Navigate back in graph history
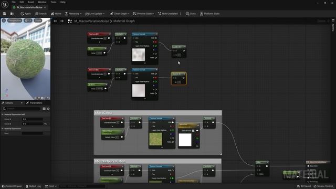This screenshot has height=189, width=336. 55,21
